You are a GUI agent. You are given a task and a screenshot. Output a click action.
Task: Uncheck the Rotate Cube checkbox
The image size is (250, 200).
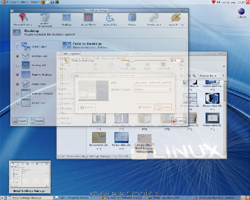click(17, 84)
